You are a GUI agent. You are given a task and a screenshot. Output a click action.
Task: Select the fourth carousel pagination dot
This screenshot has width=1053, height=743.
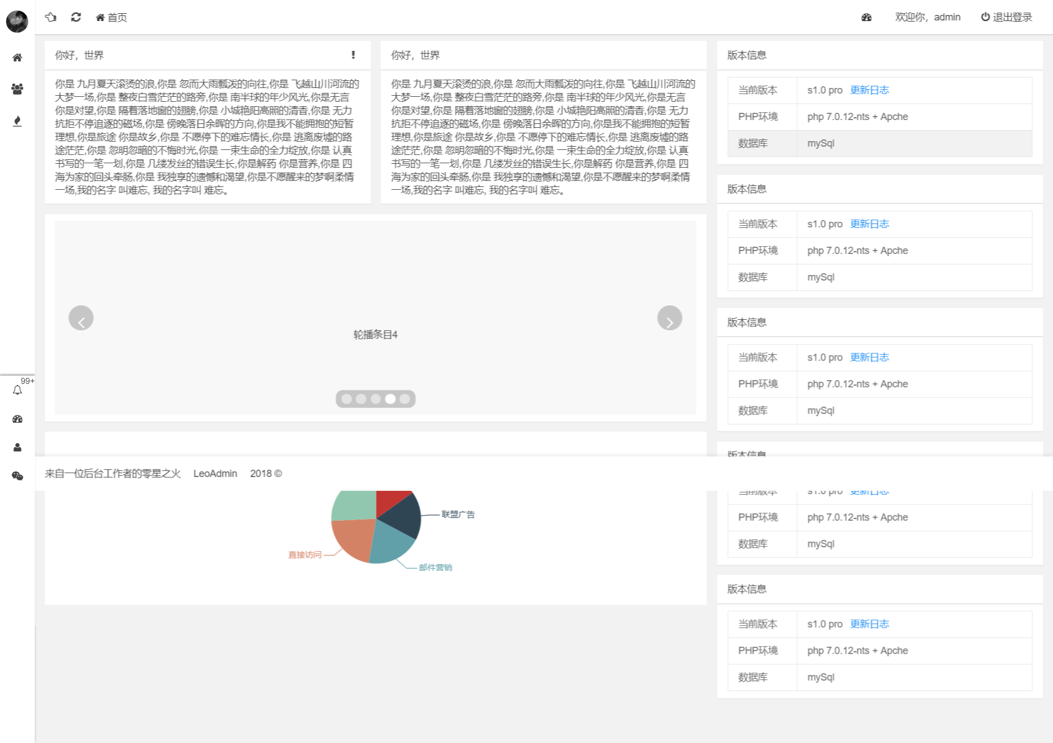pos(390,398)
